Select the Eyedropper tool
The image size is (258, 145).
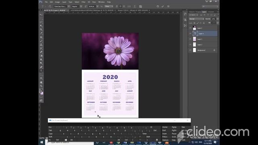pos(41,33)
